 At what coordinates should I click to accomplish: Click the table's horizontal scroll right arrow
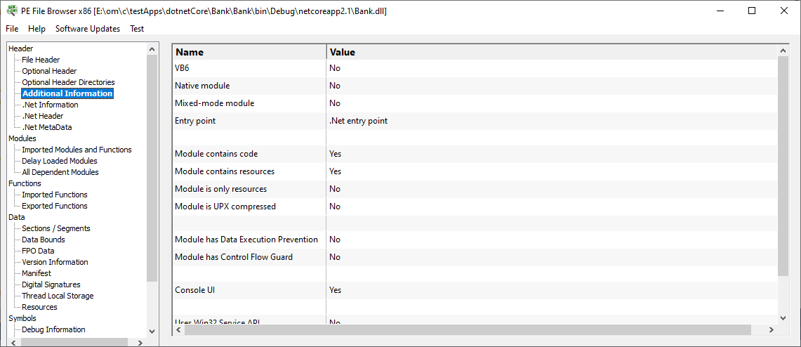[772, 330]
